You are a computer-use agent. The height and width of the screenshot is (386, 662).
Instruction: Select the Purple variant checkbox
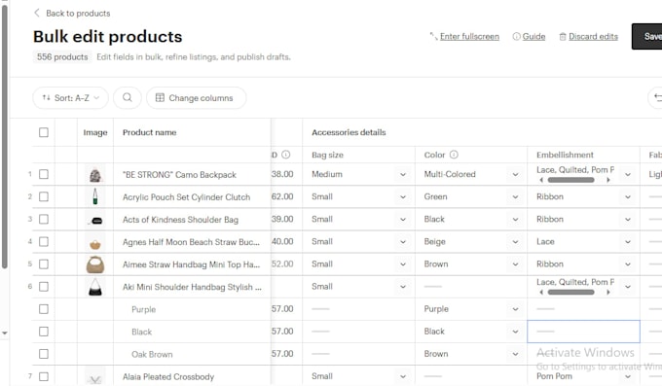tap(44, 309)
